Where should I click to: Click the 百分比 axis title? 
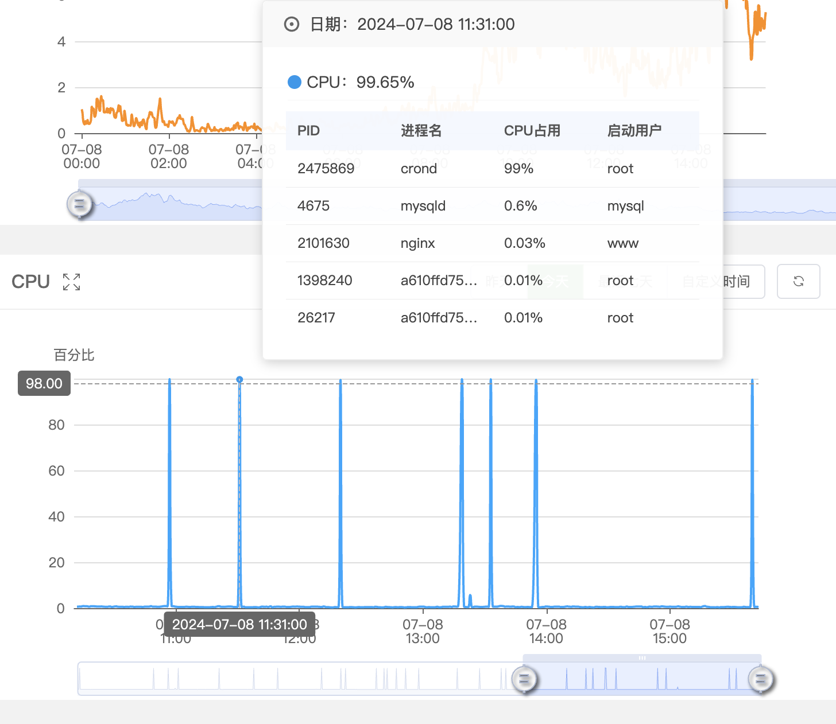click(74, 355)
